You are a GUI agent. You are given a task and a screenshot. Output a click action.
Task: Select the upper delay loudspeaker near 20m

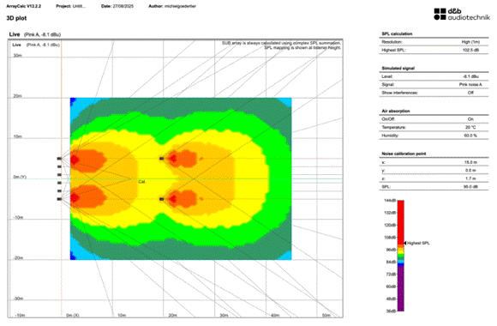162,159
